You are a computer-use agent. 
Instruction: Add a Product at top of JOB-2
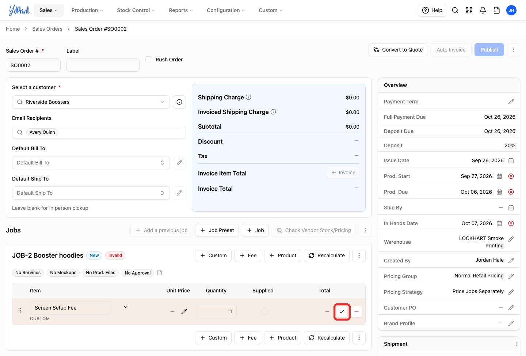tap(283, 255)
